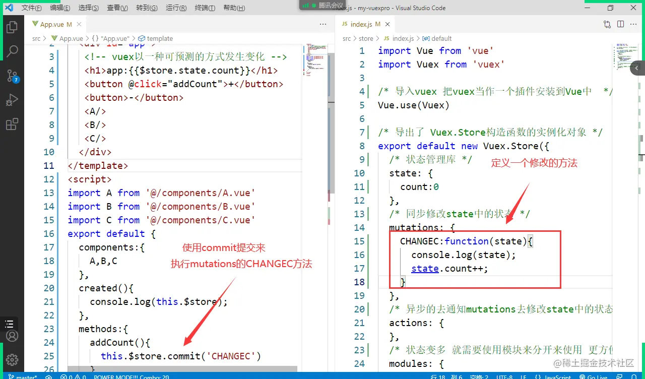Image resolution: width=645 pixels, height=379 pixels.
Task: Click the default breadcrumb segment
Action: (x=437, y=38)
